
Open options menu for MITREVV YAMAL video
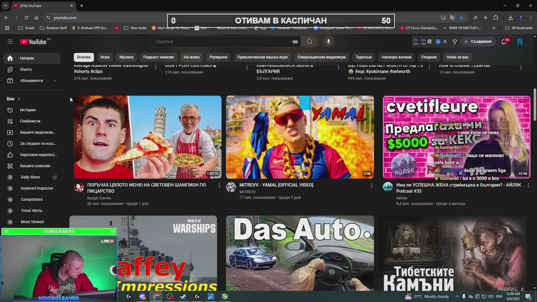pos(371,185)
